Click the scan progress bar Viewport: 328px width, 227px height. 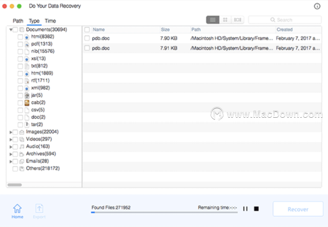click(164, 212)
